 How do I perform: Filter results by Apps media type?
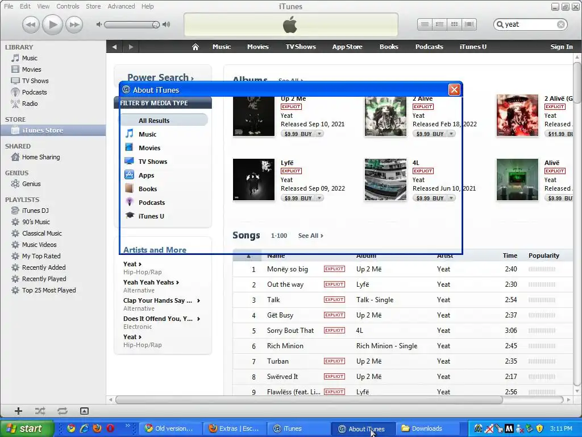click(146, 175)
